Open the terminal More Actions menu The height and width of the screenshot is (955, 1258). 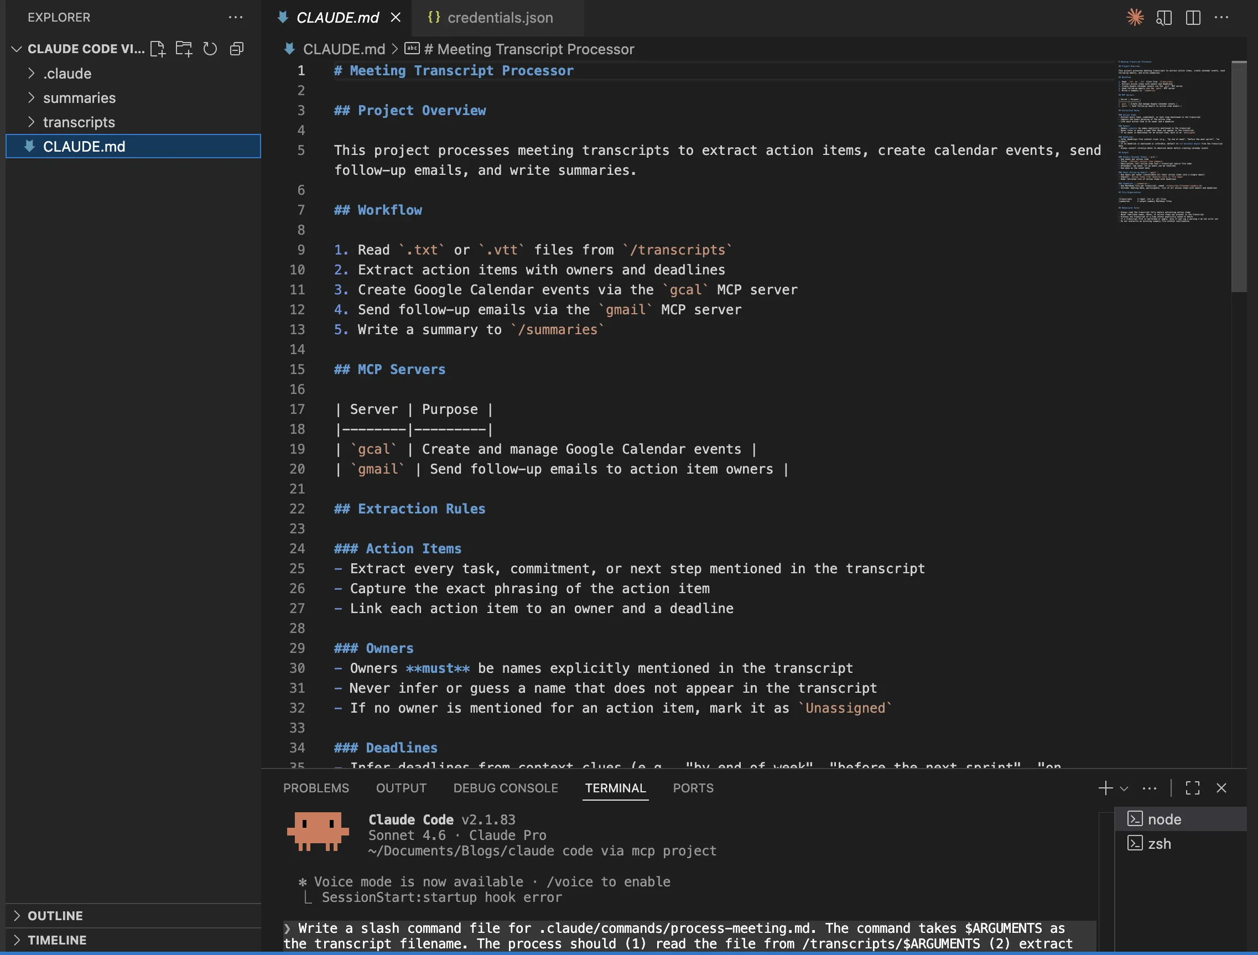(1149, 788)
